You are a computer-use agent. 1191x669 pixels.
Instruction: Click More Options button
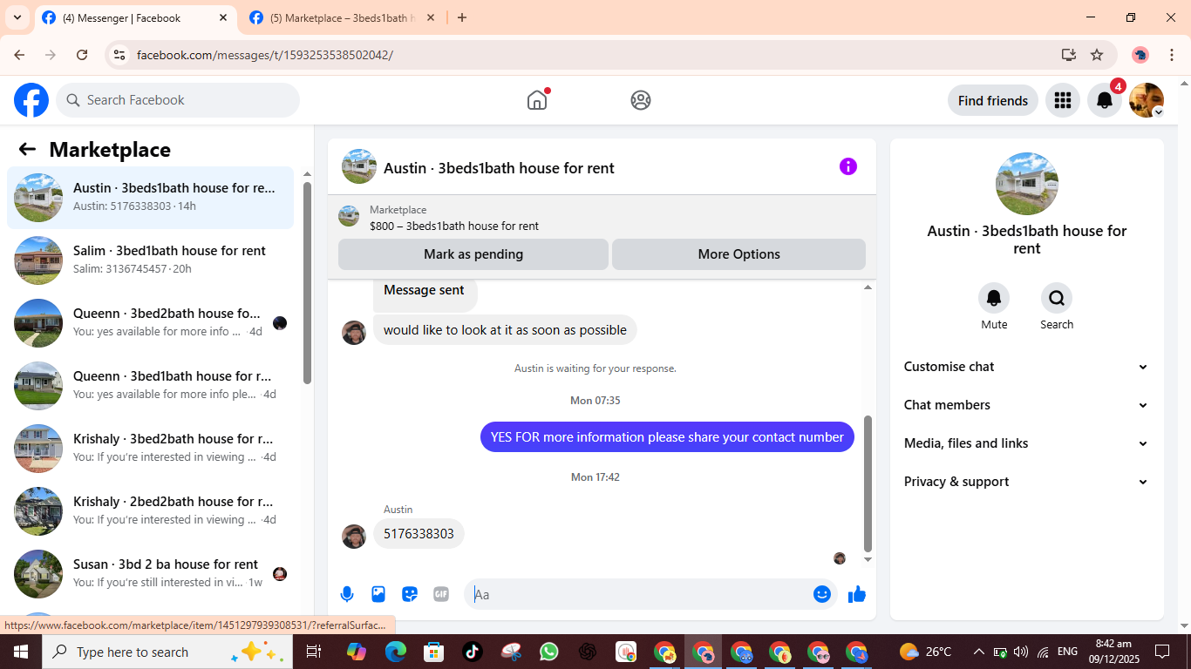(x=738, y=254)
